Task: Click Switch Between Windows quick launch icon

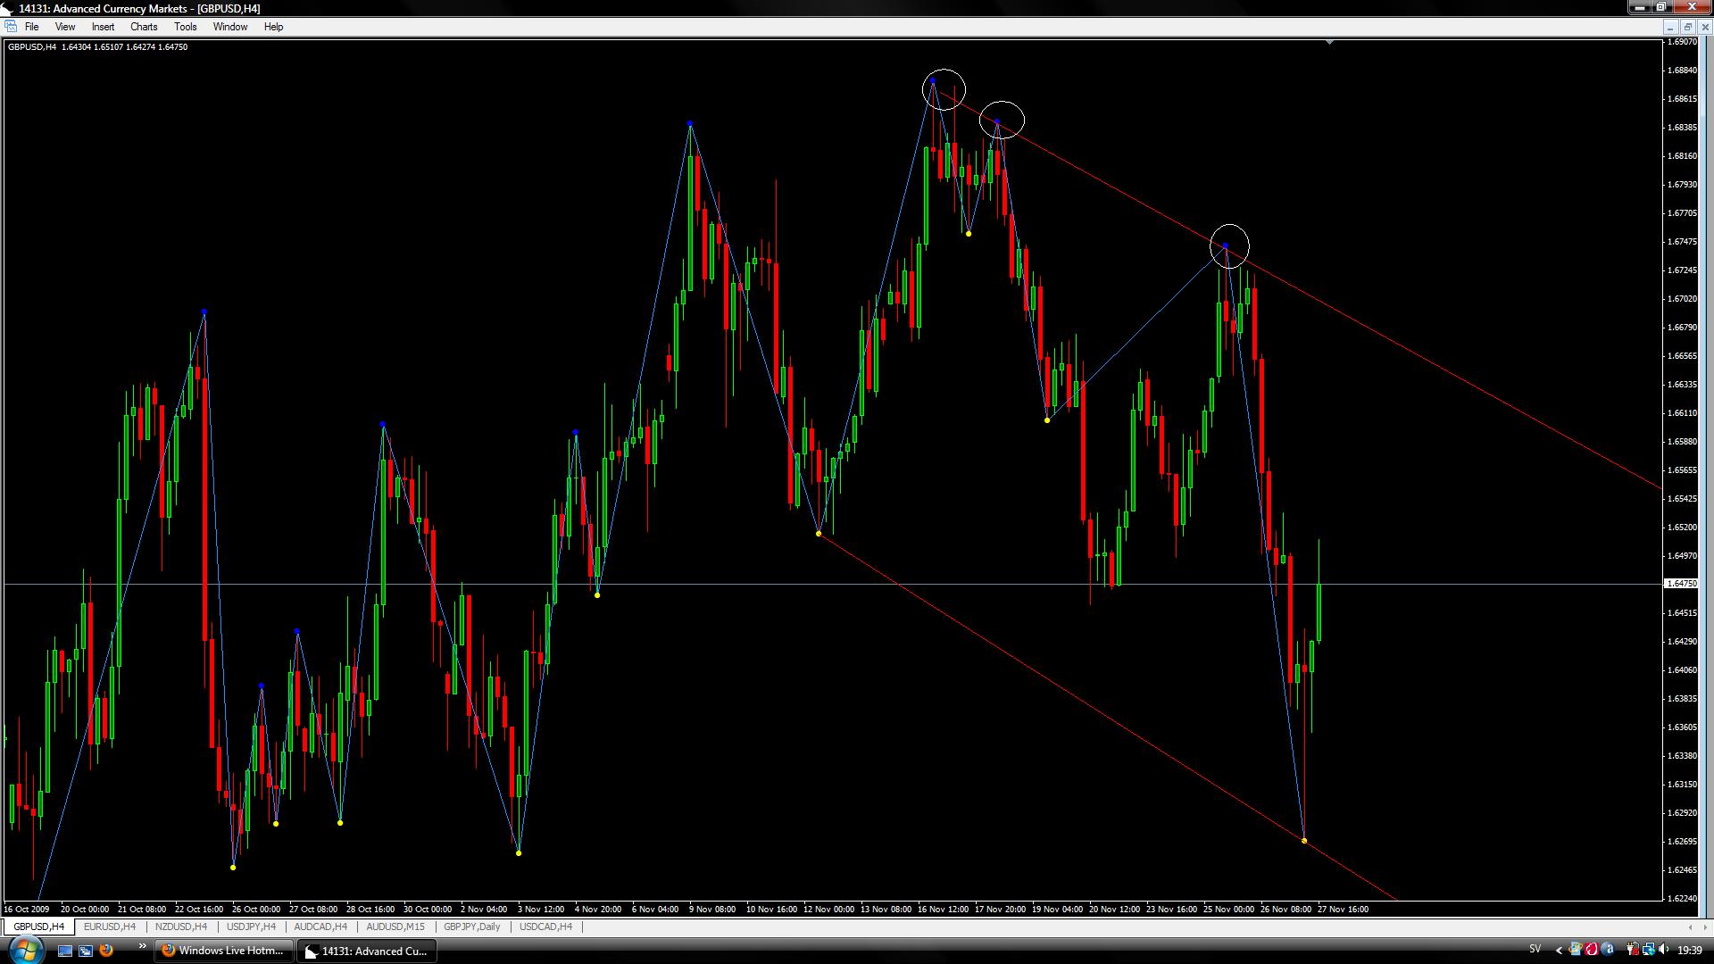Action: 86,951
